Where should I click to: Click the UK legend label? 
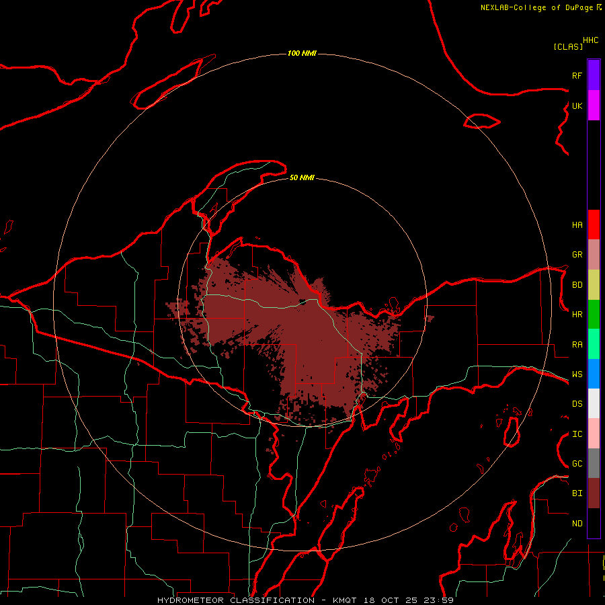[x=577, y=106]
